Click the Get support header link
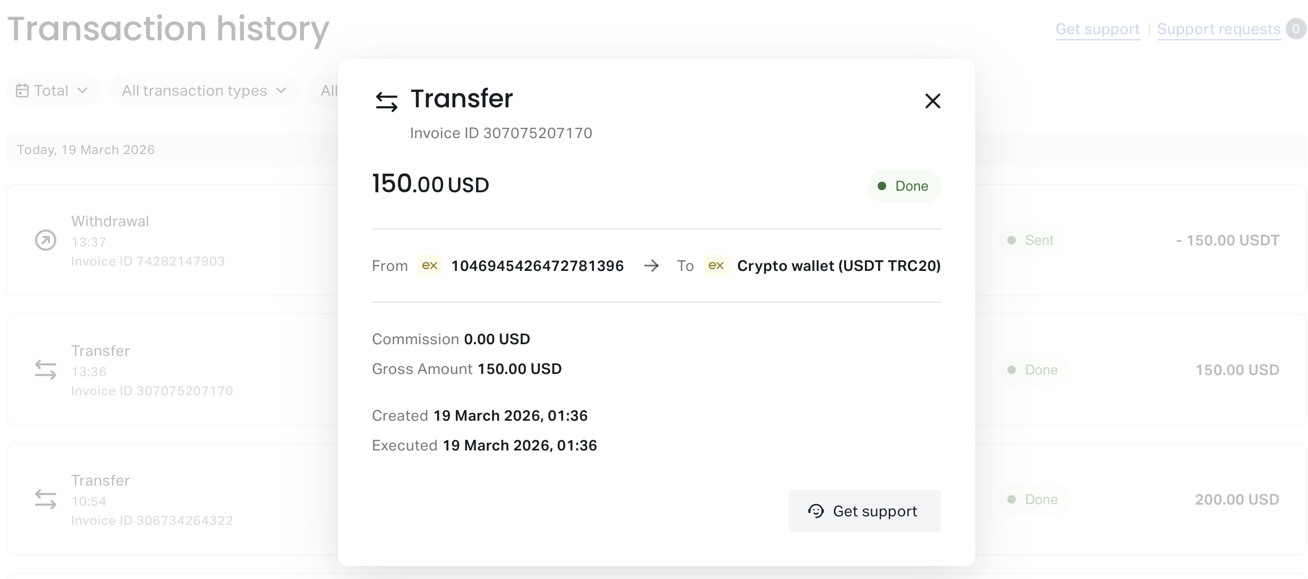 click(1098, 29)
